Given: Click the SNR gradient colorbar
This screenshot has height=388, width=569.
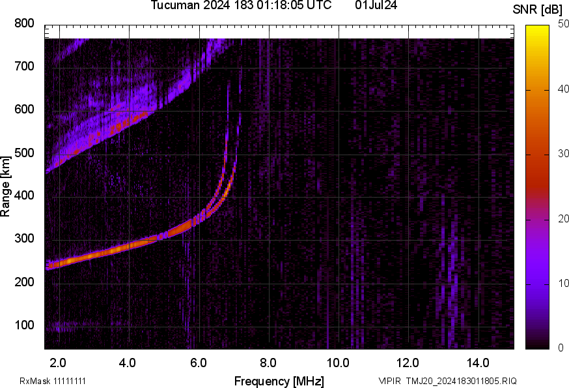Looking at the screenshot, I should (x=537, y=187).
